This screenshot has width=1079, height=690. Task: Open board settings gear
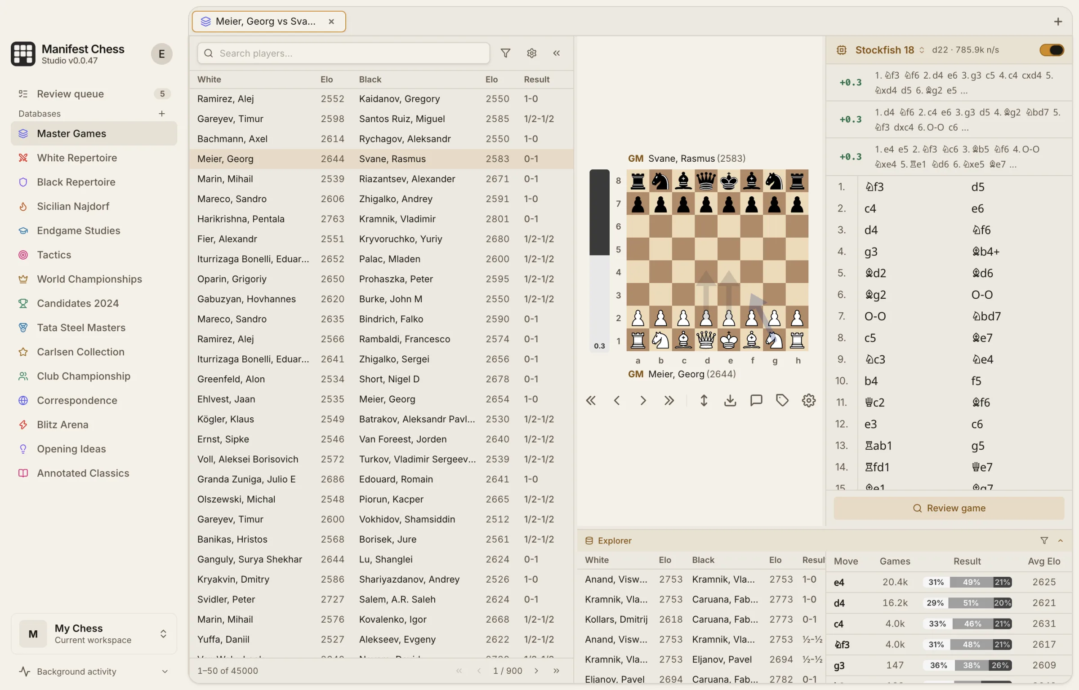[x=808, y=400]
